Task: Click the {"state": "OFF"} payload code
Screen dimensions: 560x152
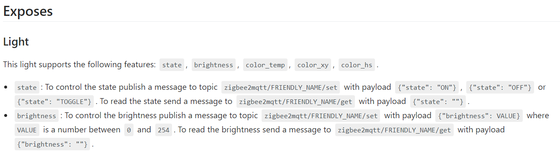Action: [x=500, y=87]
